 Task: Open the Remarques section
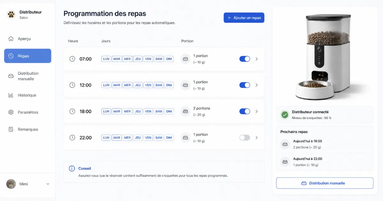point(27,129)
